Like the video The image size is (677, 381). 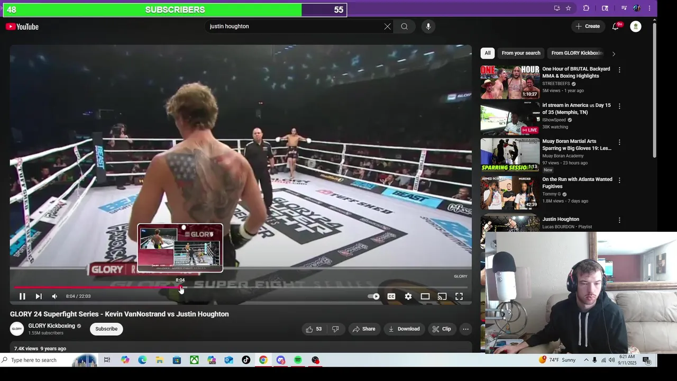click(314, 329)
